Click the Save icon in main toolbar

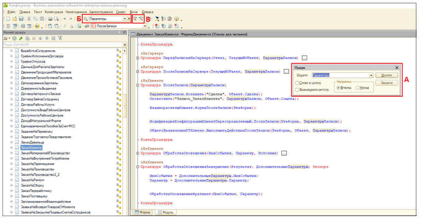(21, 19)
